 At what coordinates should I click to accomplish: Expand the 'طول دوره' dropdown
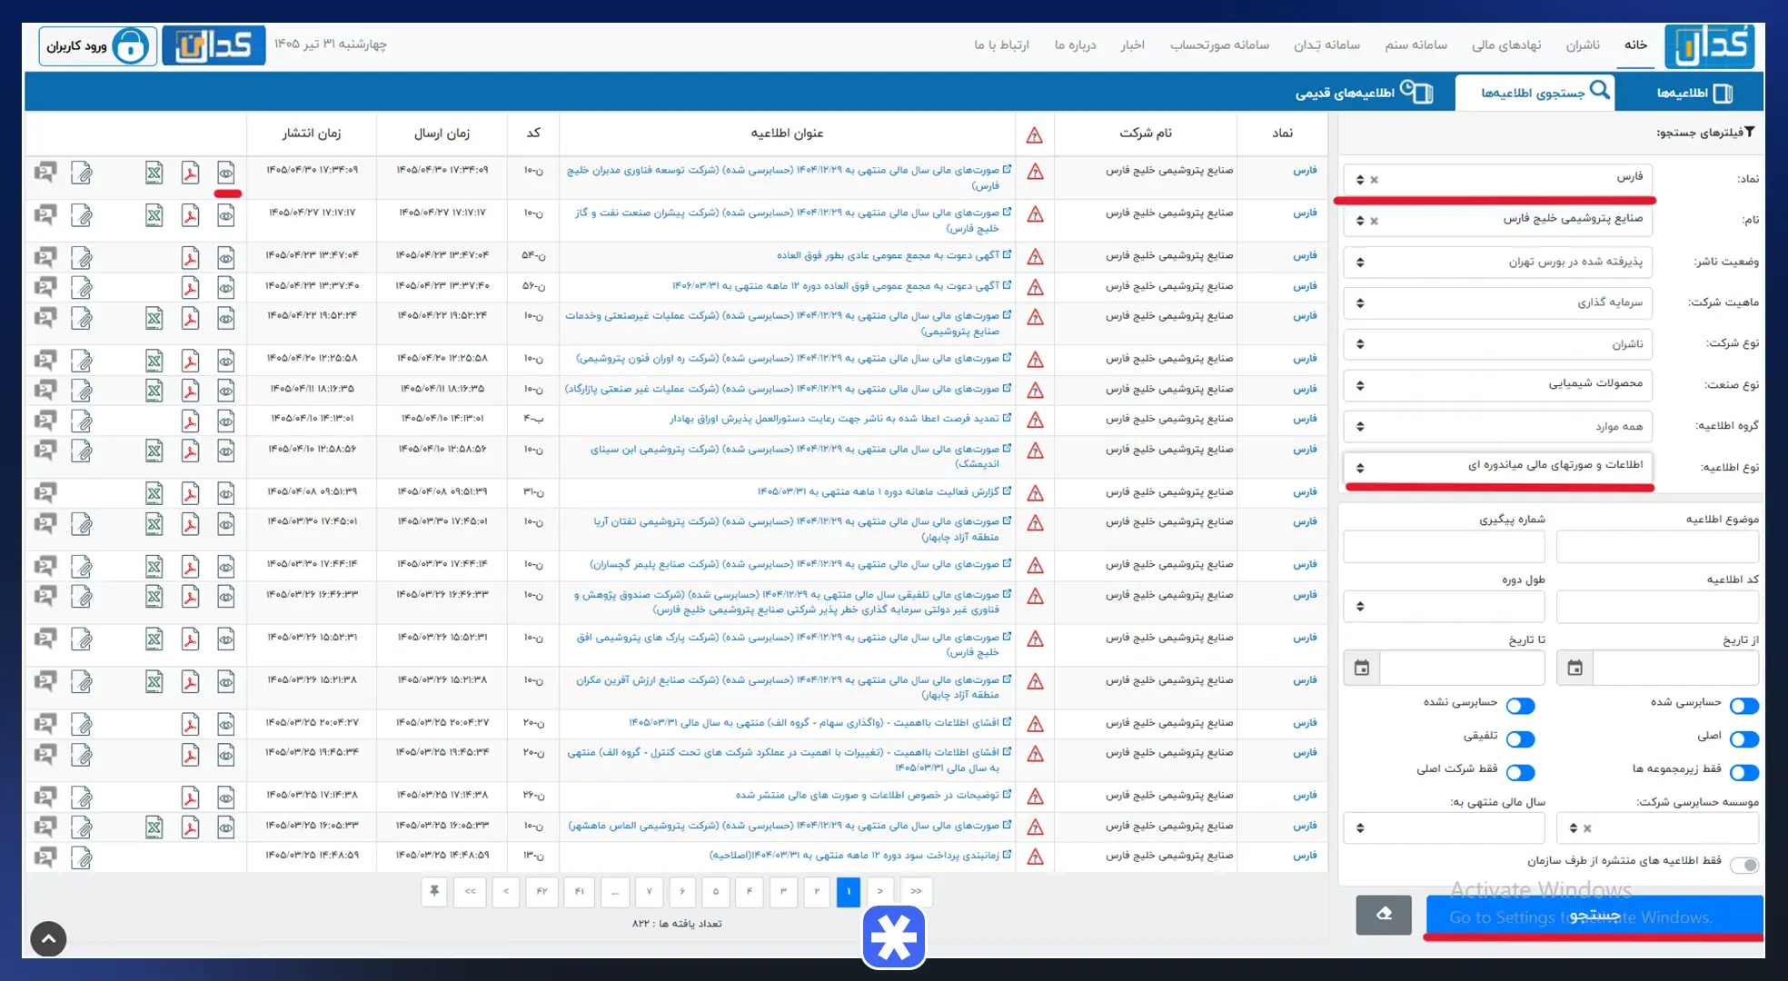pos(1444,606)
